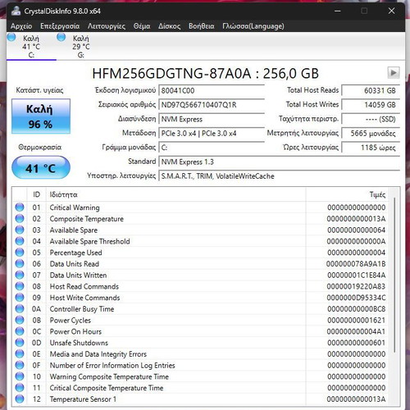Open the Βοήθεια menu
The height and width of the screenshot is (410, 410).
(201, 26)
